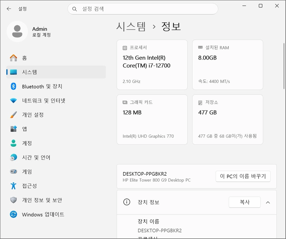
Task: Click the device info circle icon
Action: tap(127, 202)
